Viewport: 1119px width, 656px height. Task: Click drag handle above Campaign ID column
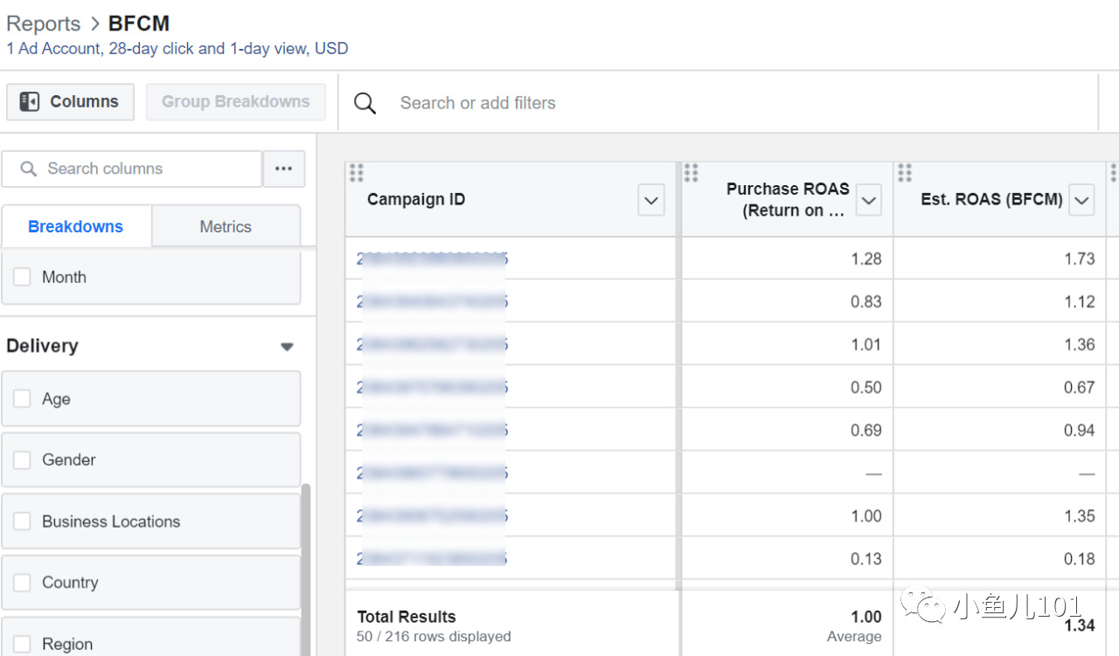pyautogui.click(x=356, y=172)
